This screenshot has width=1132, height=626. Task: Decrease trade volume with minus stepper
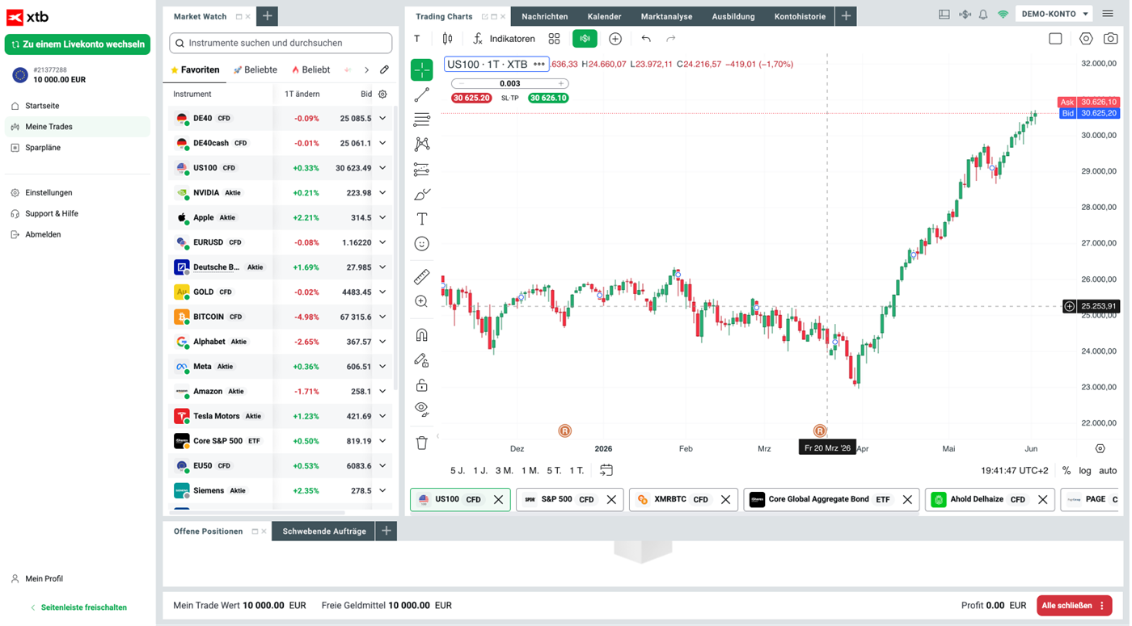click(x=462, y=83)
